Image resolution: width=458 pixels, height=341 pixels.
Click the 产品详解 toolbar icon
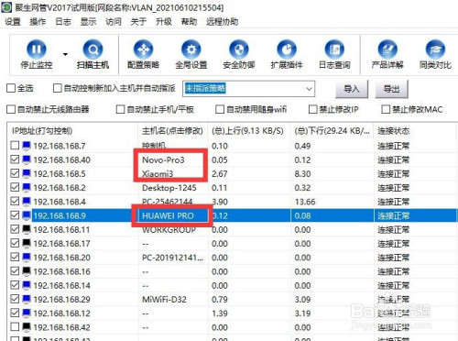pyautogui.click(x=387, y=49)
